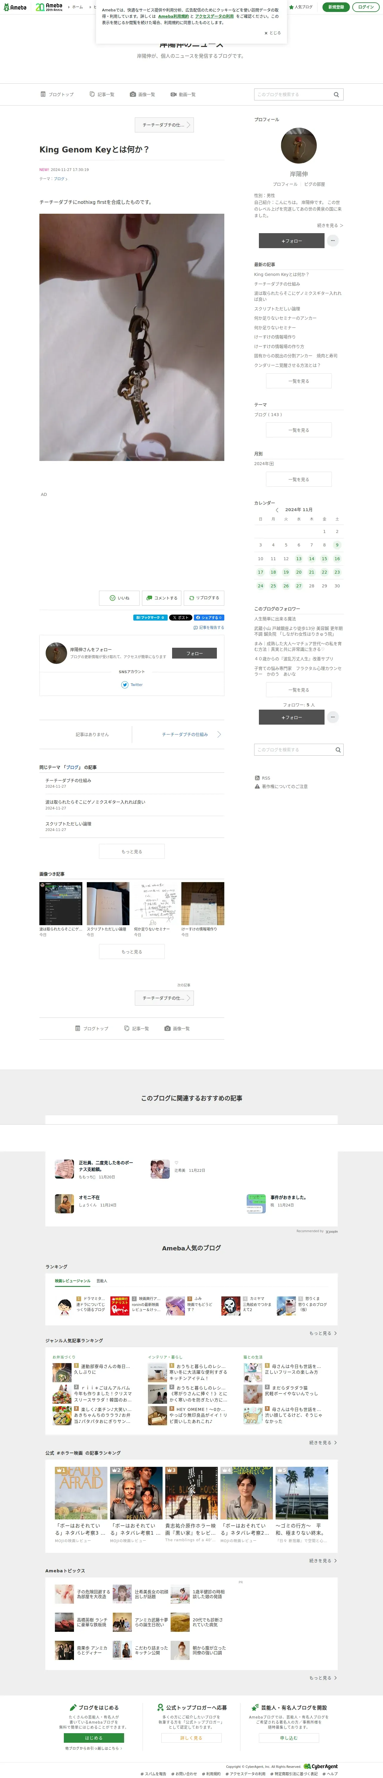
Task: Open 人気ブログ in the header
Action: [x=301, y=7]
